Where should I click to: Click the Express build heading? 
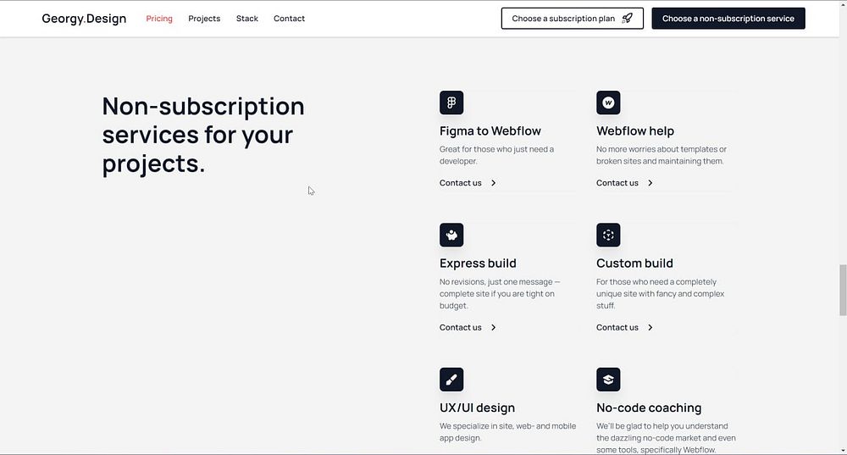pos(478,264)
